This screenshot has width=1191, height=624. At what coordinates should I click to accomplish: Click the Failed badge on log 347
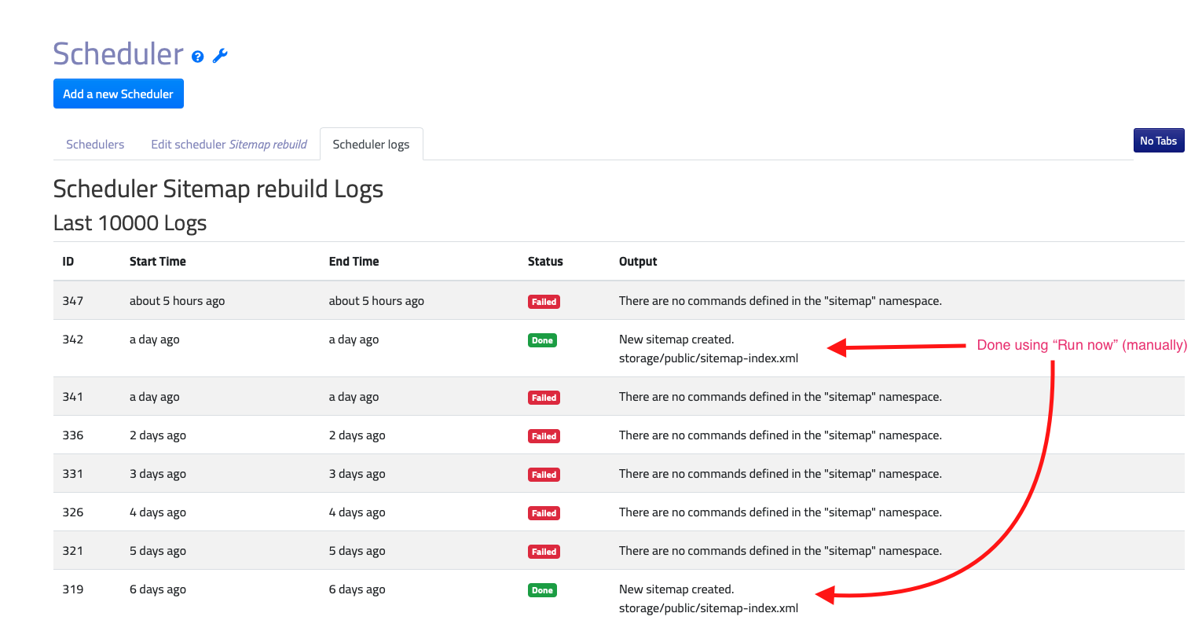544,302
